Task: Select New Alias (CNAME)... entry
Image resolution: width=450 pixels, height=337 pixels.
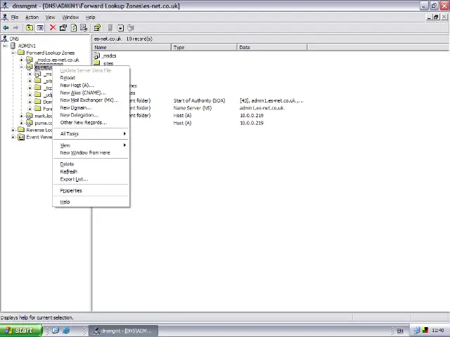Action: click(x=91, y=93)
